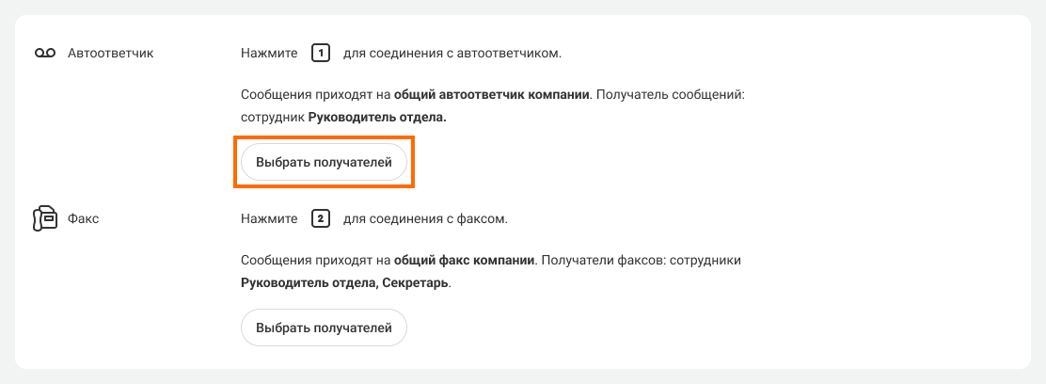Click the Факс section label
This screenshot has height=384, width=1046.
[x=84, y=218]
